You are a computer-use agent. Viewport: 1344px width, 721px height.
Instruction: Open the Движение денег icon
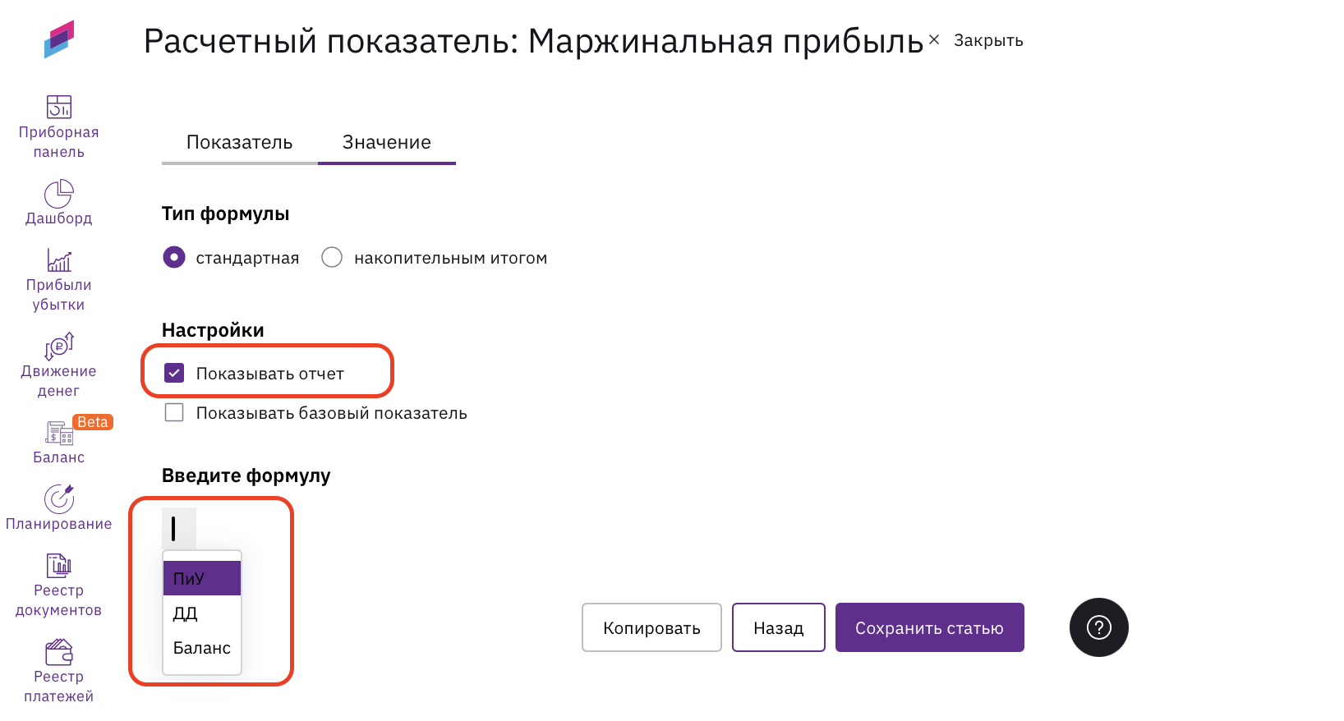pos(58,346)
